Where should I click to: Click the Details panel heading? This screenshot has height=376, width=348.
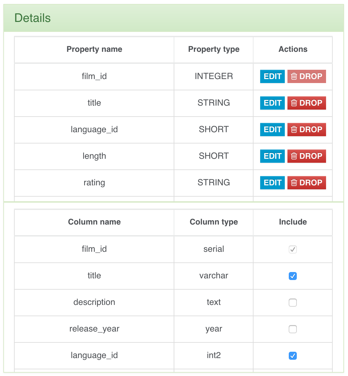point(33,18)
